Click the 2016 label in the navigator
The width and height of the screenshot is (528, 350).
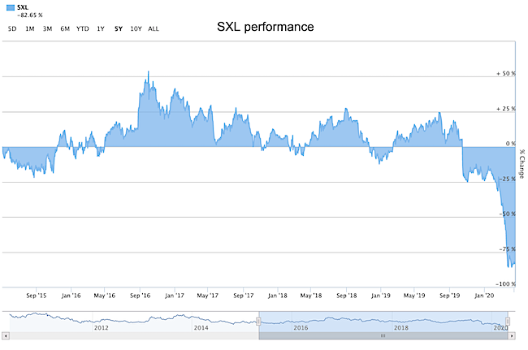301,328
